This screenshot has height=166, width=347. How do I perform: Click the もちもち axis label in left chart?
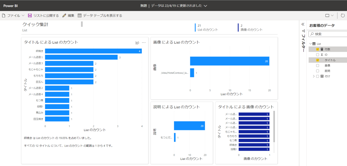point(38,76)
